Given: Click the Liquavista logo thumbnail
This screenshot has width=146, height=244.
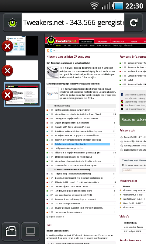Looking at the screenshot, I should 53,94.
